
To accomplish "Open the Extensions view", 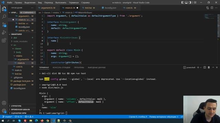I will coord(4,40).
